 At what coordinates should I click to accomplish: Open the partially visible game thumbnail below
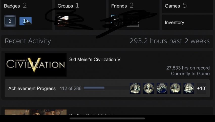click(x=35, y=112)
